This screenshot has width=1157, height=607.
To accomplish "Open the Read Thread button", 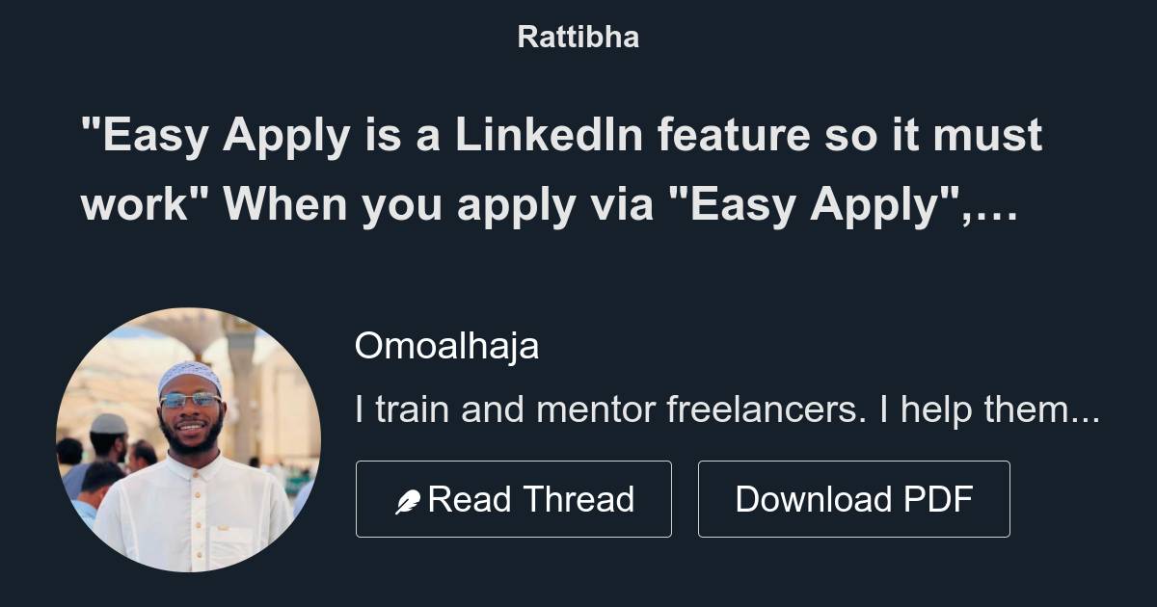I will pos(514,498).
